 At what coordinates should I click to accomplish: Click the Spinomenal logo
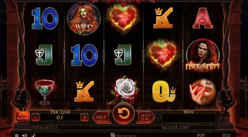click(123, 135)
